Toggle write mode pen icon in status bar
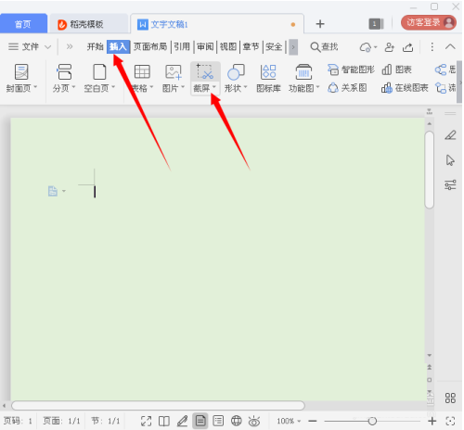The image size is (464, 430). 182,421
